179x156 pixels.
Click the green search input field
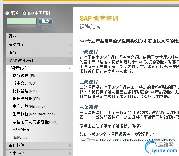point(21,21)
